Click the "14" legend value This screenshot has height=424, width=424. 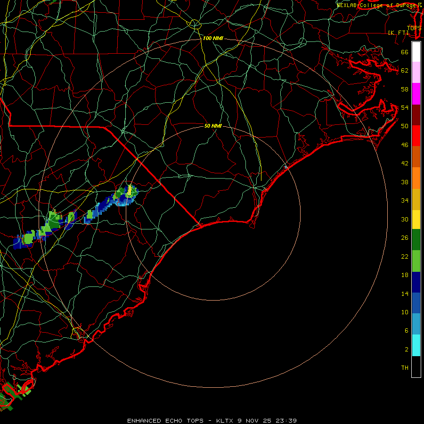coord(405,294)
